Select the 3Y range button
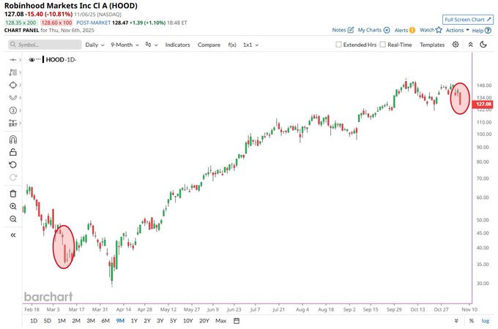The height and width of the screenshot is (329, 498). click(x=160, y=321)
